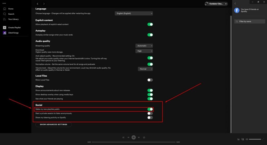The width and height of the screenshot is (267, 145).
Task: Click the song progress bar
Action: 133,142
